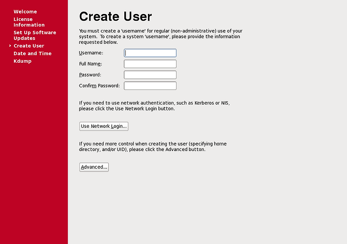Click the Confirm Password field

(150, 86)
